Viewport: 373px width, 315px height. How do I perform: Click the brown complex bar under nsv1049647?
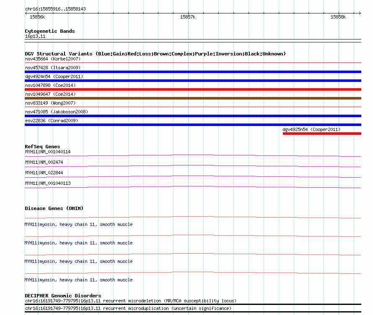tap(193, 98)
